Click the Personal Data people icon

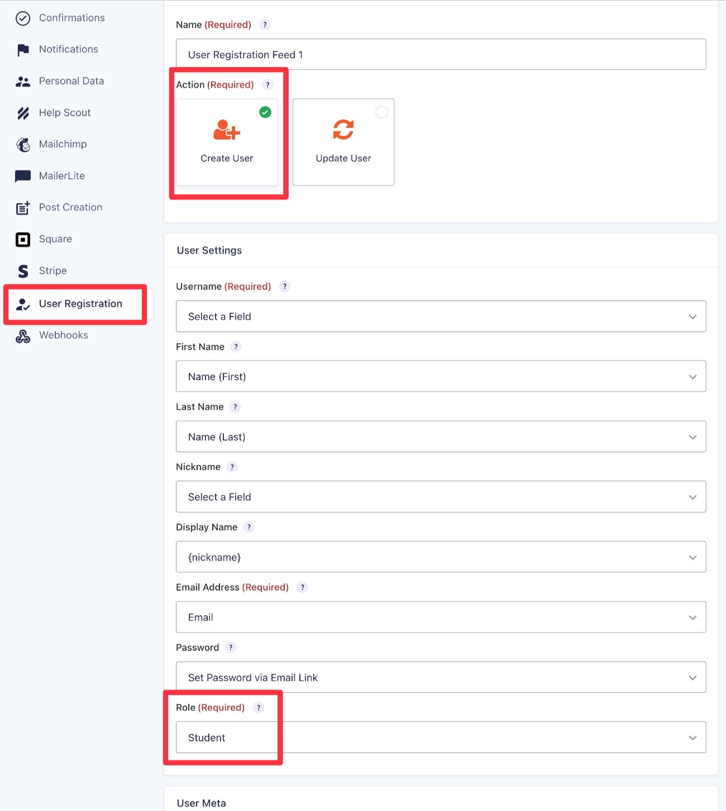pos(23,81)
